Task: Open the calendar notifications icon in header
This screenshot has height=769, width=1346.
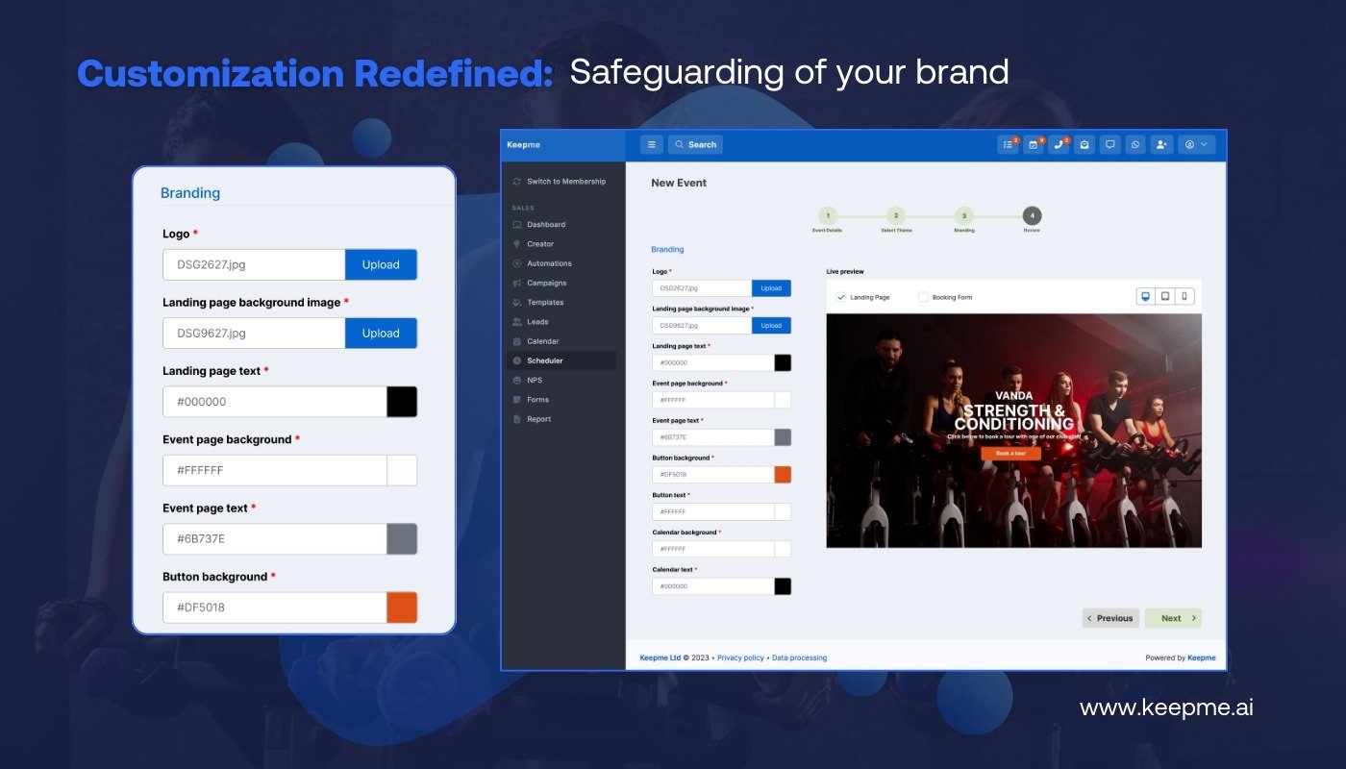Action: 1033,144
